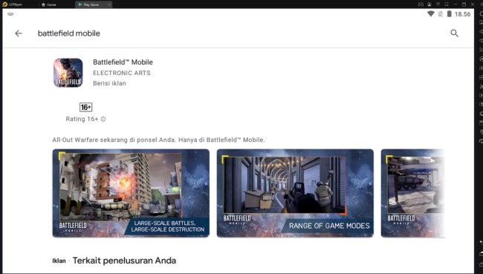Image resolution: width=483 pixels, height=274 pixels.
Task: Open the third partially visible screenshot
Action: tap(412, 193)
